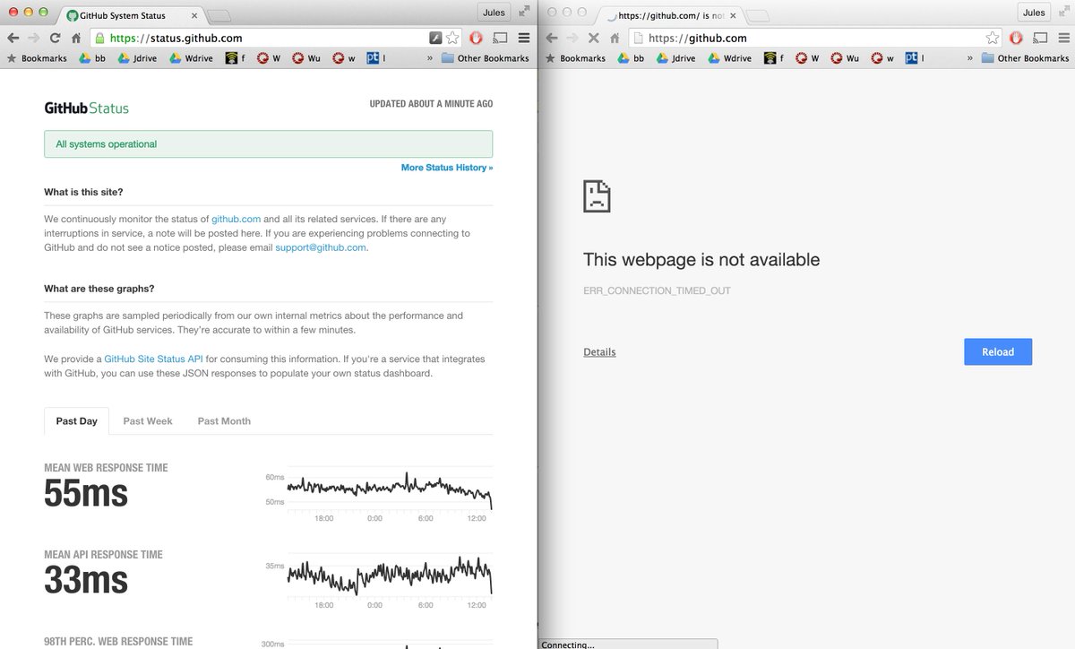Open the 'Wdrive' bookmark in GitHub Status window
This screenshot has width=1075, height=649.
tap(191, 58)
